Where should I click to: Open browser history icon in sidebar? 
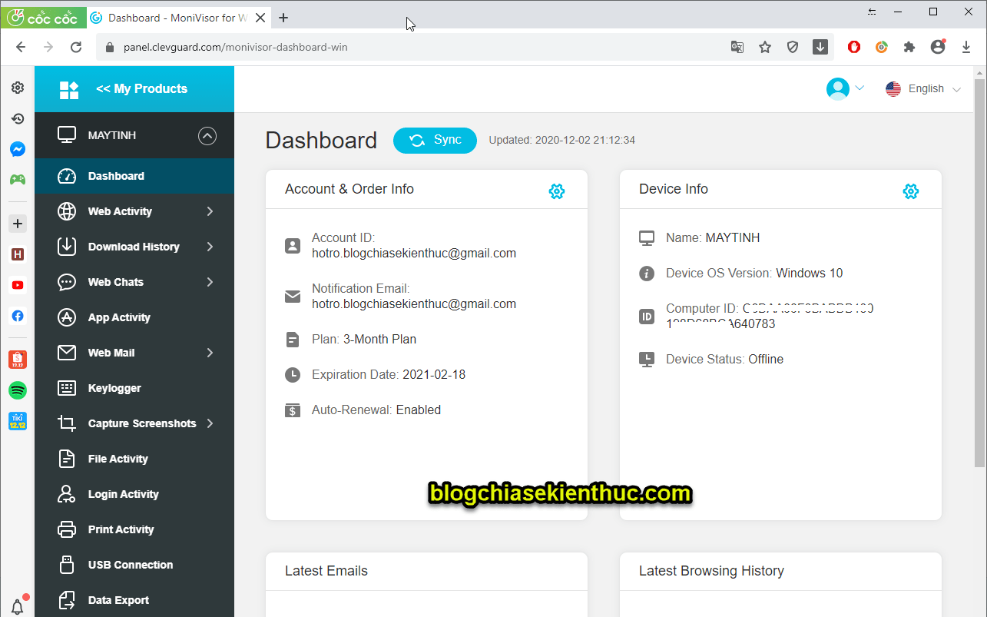click(17, 118)
